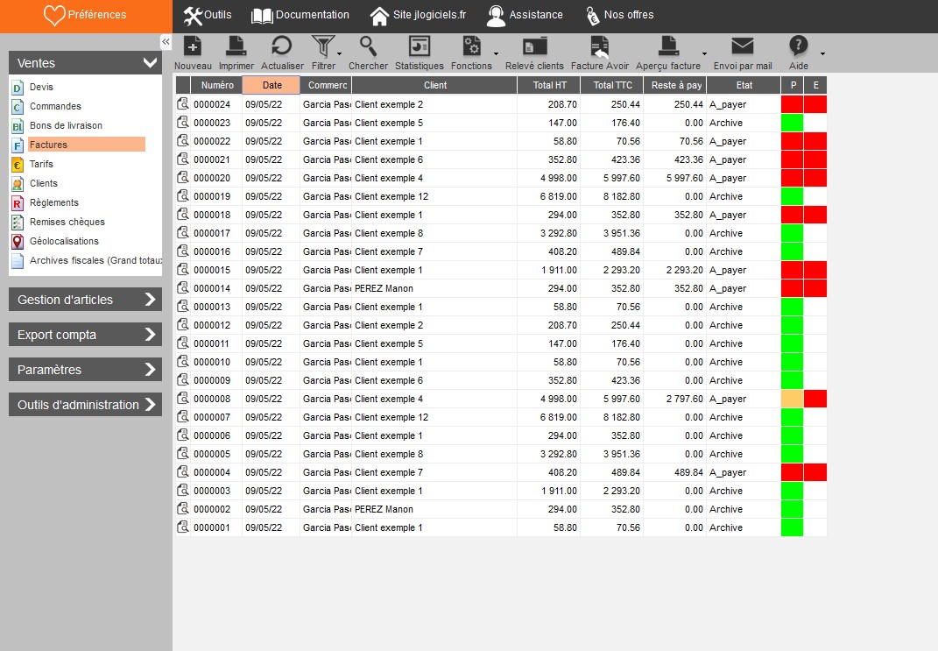Open the Aperçu facture dropdown arrow
This screenshot has width=938, height=651.
pyautogui.click(x=704, y=53)
